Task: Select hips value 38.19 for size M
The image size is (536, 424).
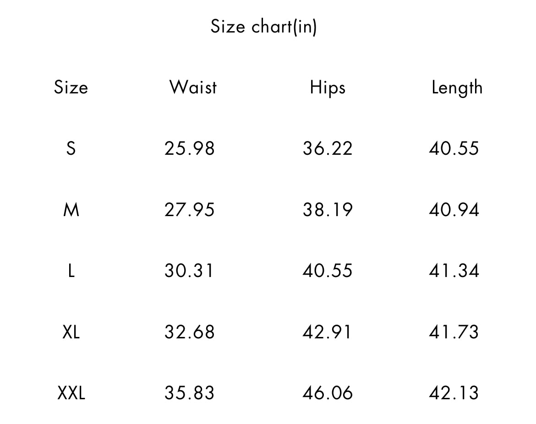Action: click(x=327, y=210)
